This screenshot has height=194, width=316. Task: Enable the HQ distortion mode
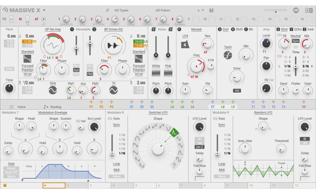click(237, 90)
